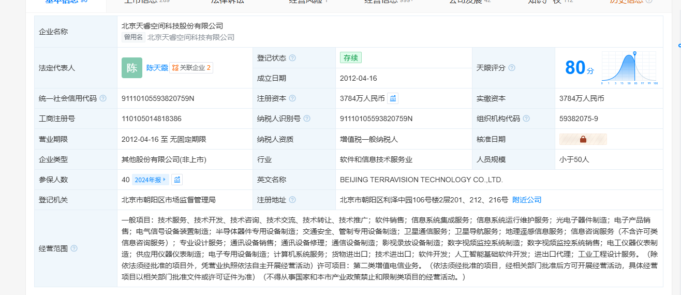Click the help icon beside 经营范围
The image size is (681, 295).
pyautogui.click(x=74, y=248)
